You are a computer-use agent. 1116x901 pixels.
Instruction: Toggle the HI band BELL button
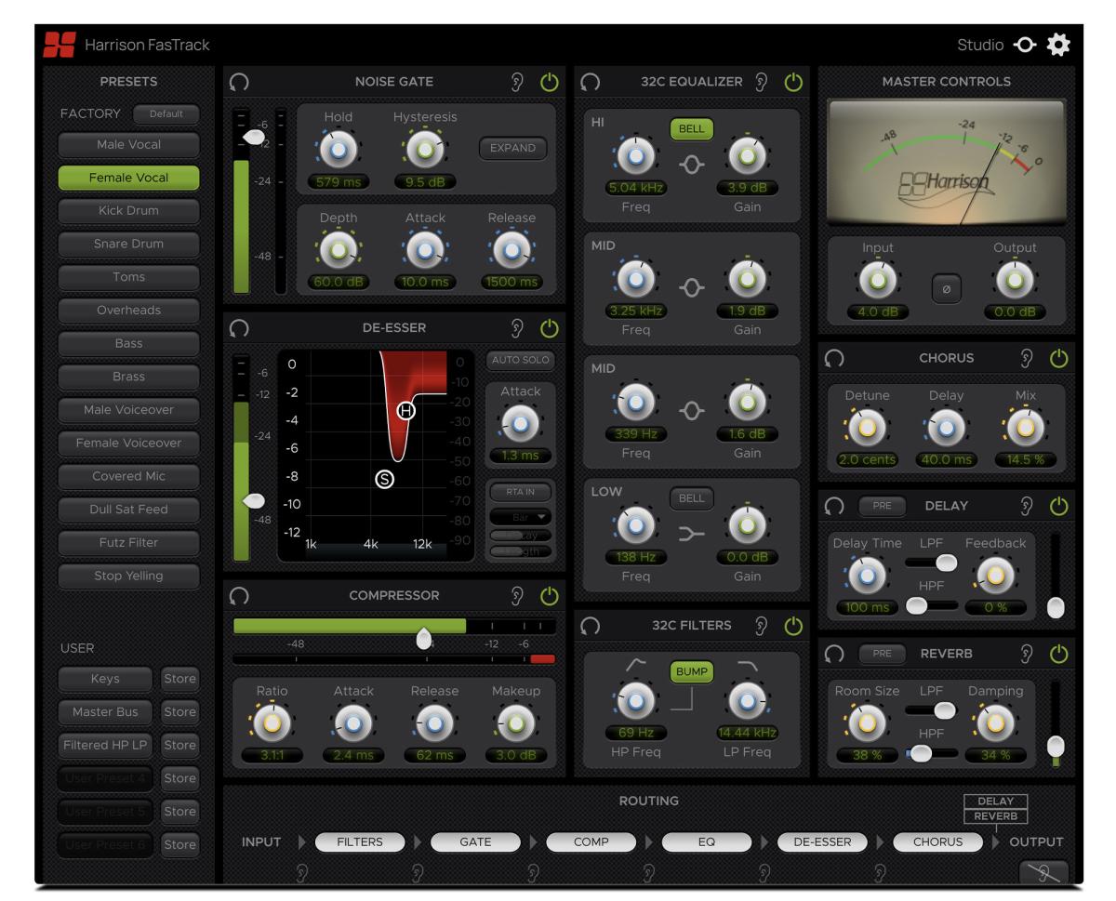[x=692, y=129]
